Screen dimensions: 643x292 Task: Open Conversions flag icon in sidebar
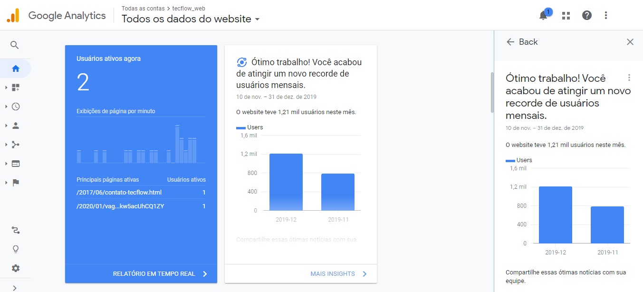(x=16, y=183)
